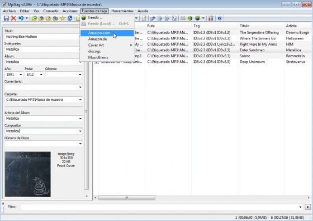The width and height of the screenshot is (313, 221).
Task: Open the Editar menu
Action: [x=25, y=11]
